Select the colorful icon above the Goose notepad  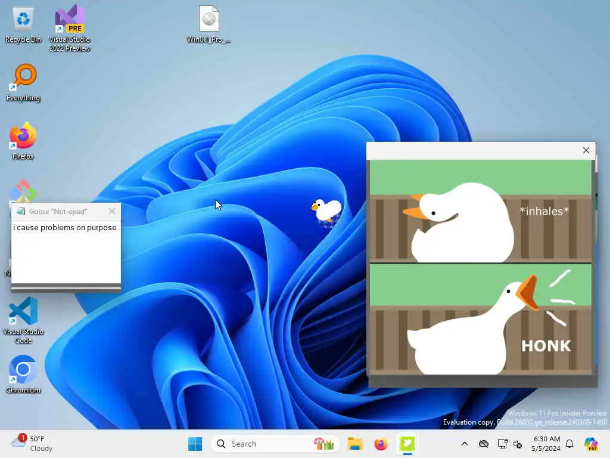point(23,191)
